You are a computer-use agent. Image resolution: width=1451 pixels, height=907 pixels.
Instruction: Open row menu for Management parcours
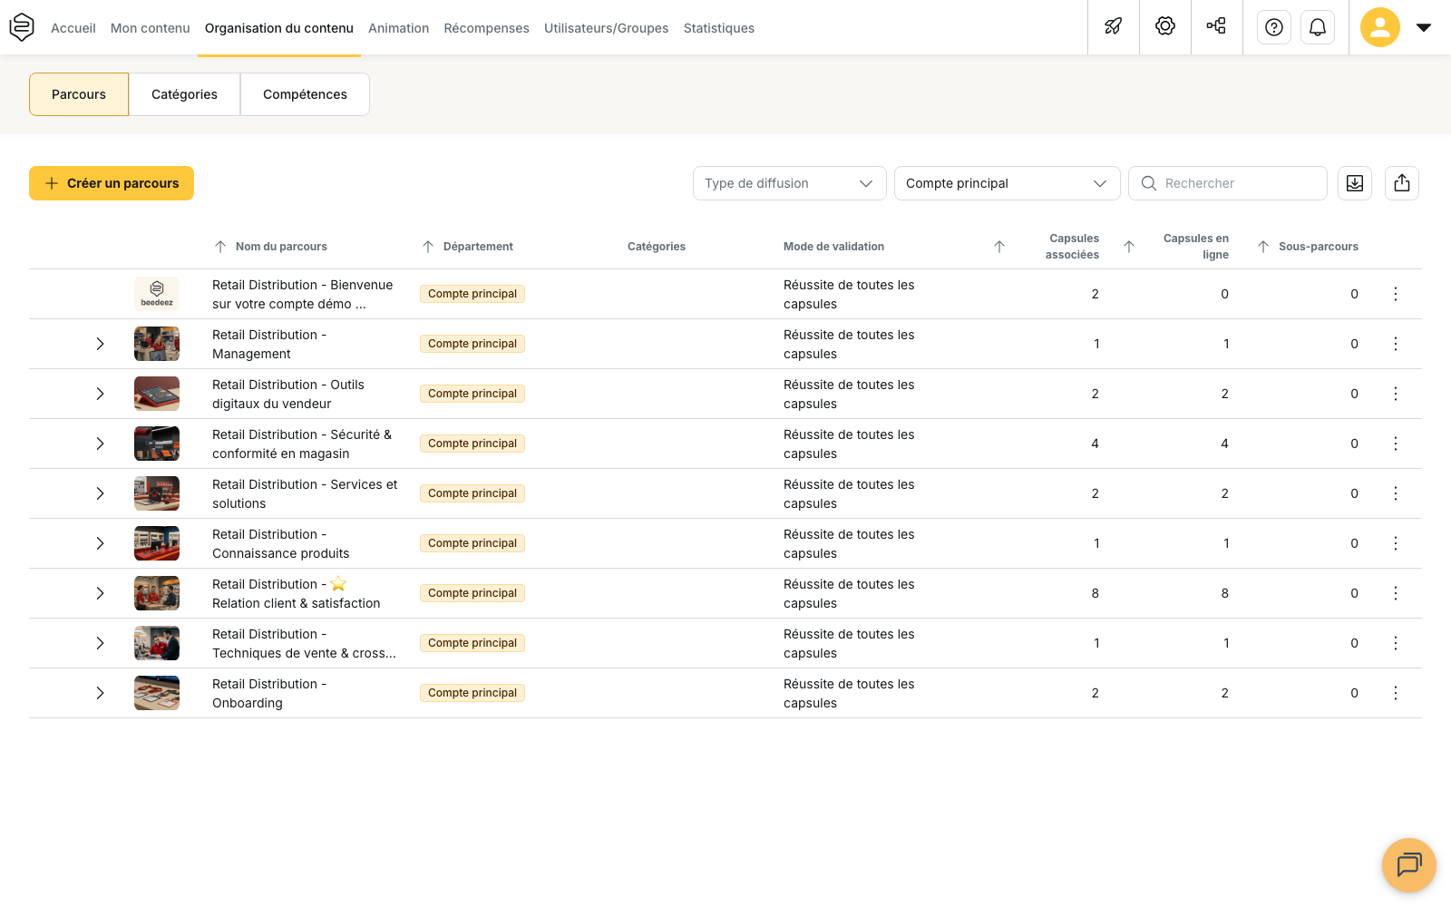(x=1396, y=344)
